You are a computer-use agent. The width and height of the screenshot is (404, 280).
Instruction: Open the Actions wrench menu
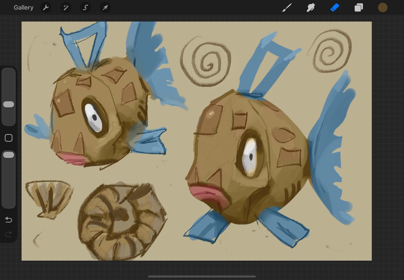[46, 7]
